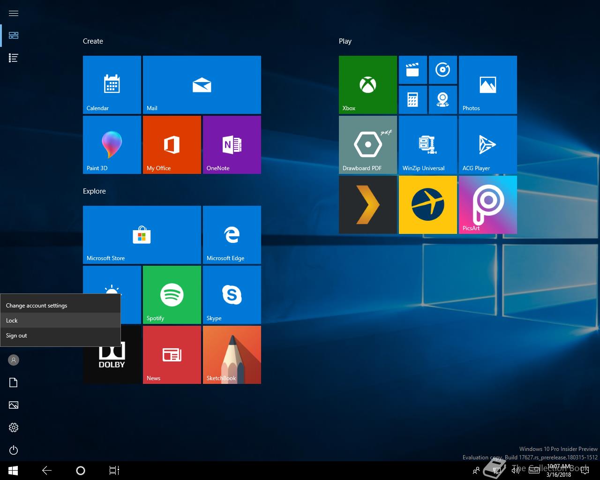Switch to all apps list view
The width and height of the screenshot is (600, 480).
click(x=14, y=58)
